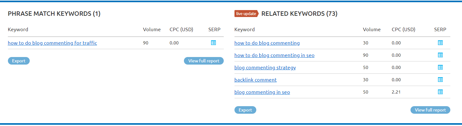Open 'backlink comment' keyword link
Screen dimensions: 462x126
(x=255, y=80)
